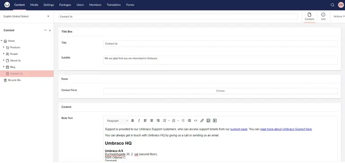Screen dimensions: 345x163
Task: Click the Umbraco HQ heading text
Action: coord(119,143)
